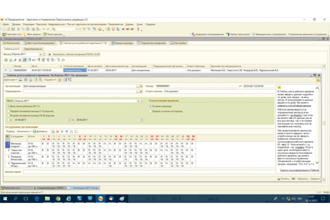Open the Перейти dropdown menu
Image resolution: width=330 pixels, height=220 pixels.
pyautogui.click(x=50, y=80)
